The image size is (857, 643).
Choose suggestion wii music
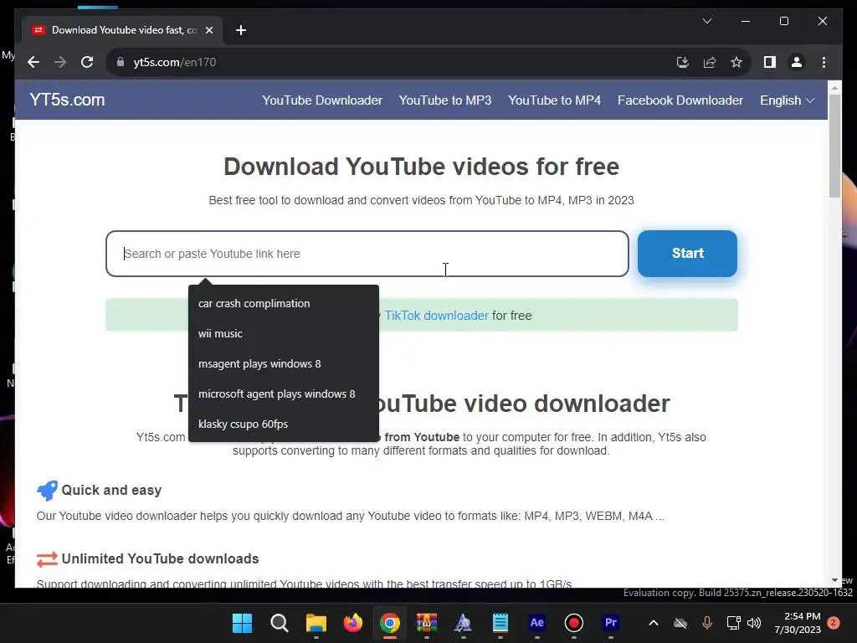283,333
